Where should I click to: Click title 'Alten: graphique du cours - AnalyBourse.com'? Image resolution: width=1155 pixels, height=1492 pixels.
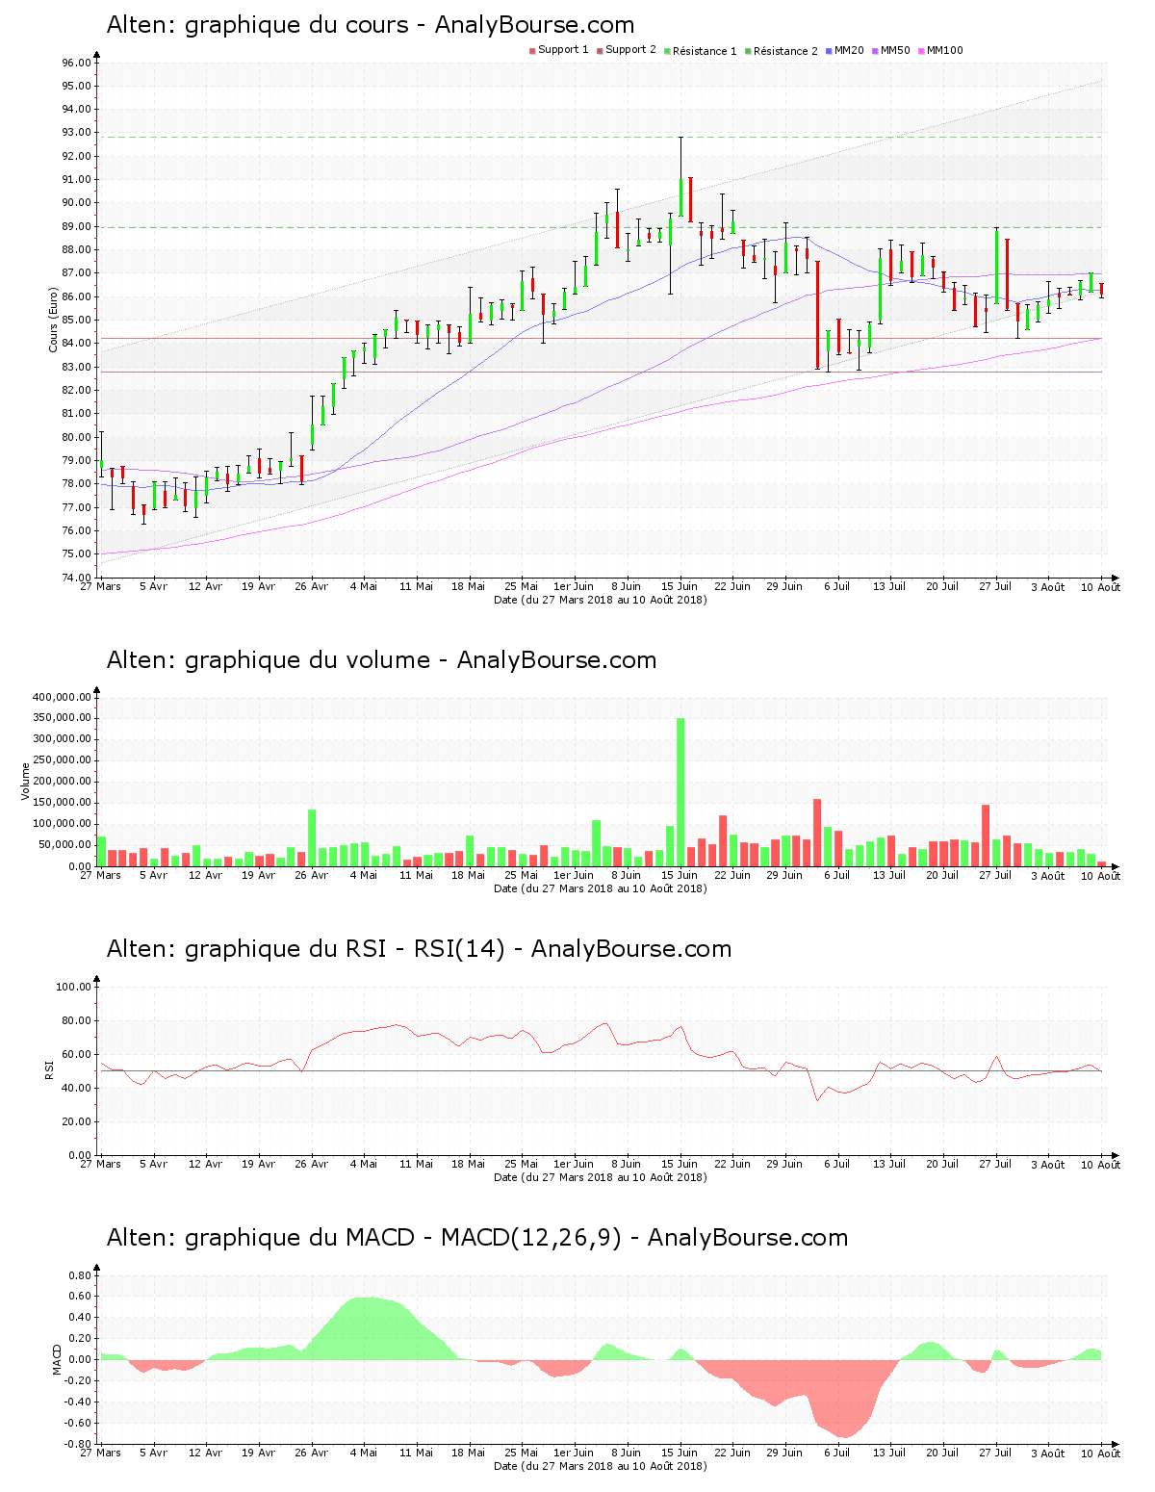coord(371,25)
